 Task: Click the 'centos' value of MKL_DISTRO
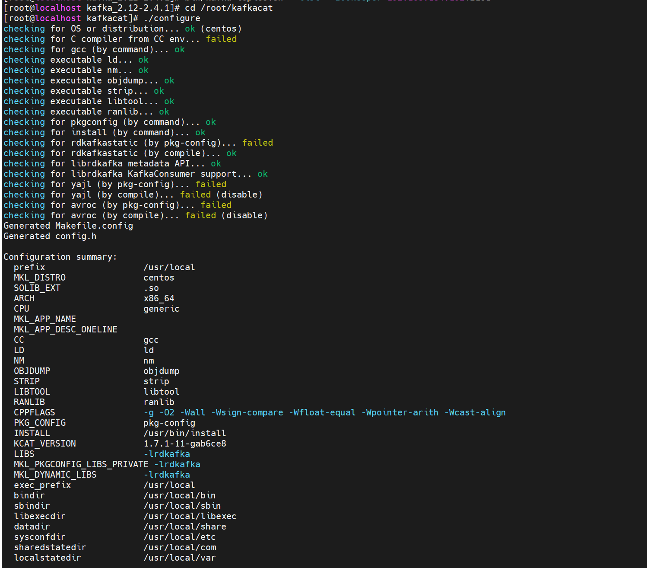point(159,278)
